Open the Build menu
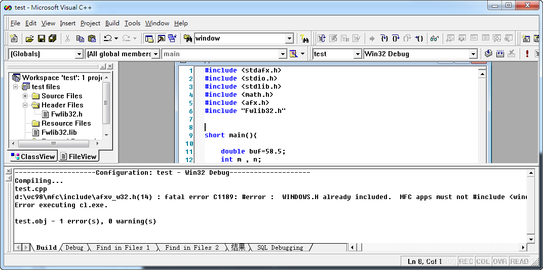This screenshot has height=270, width=543. point(112,23)
